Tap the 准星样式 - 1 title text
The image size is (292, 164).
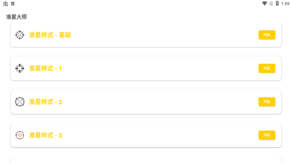(46, 69)
